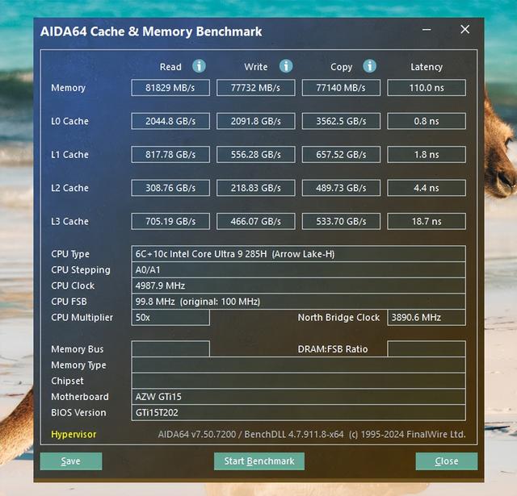Click the North Bridge Clock label

(x=338, y=317)
